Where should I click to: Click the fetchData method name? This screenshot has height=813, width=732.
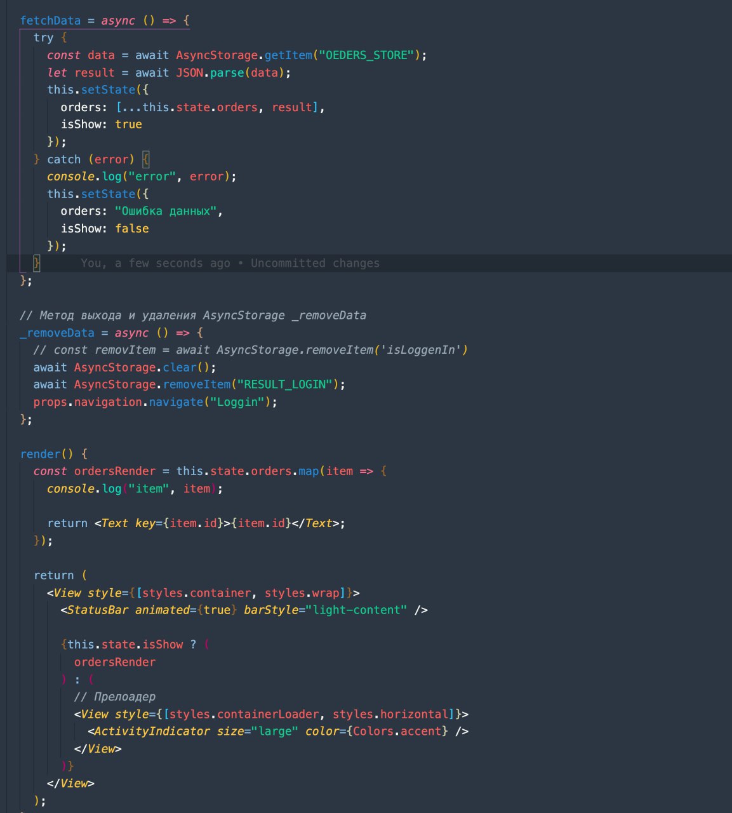point(51,20)
